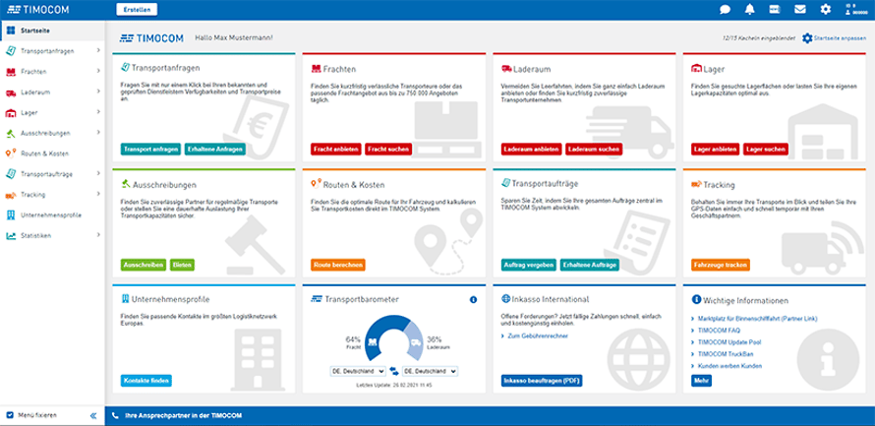Click the info icon on Transportbarometer tile

pos(473,300)
